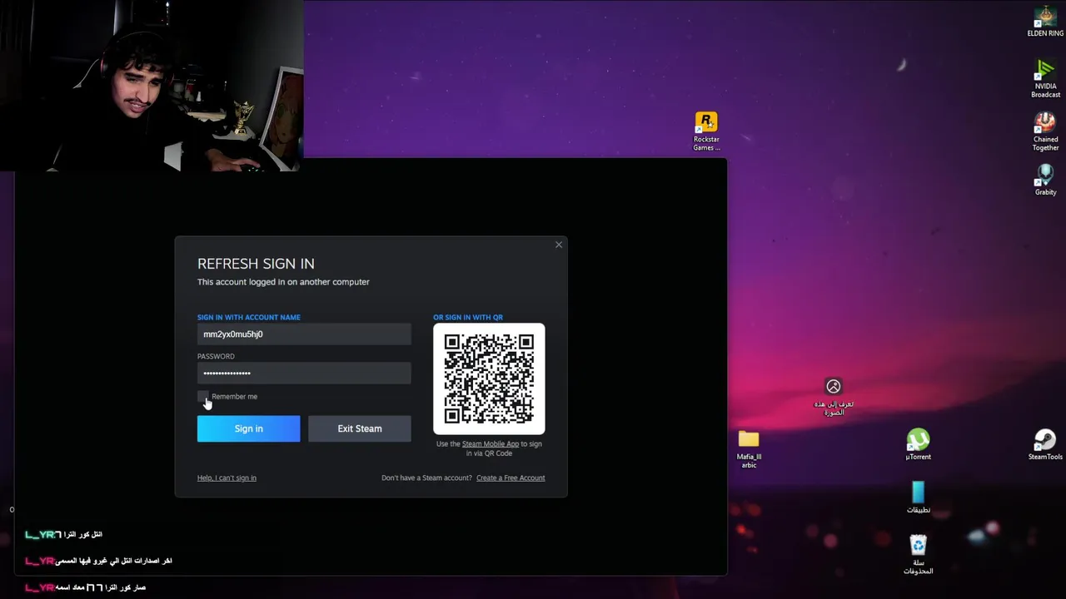Click the تعرف إلى هذه الصورة icon
Image resolution: width=1066 pixels, height=599 pixels.
point(834,397)
